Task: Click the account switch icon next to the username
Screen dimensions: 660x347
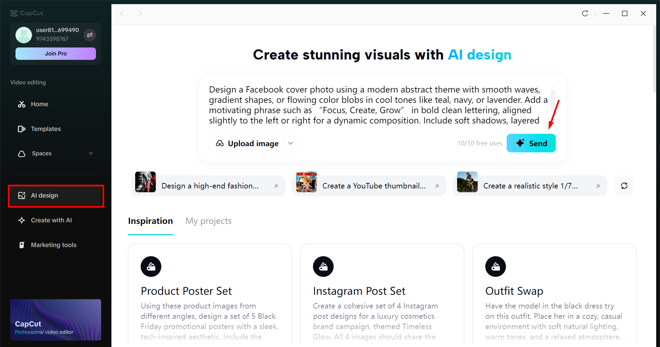Action: coord(90,35)
